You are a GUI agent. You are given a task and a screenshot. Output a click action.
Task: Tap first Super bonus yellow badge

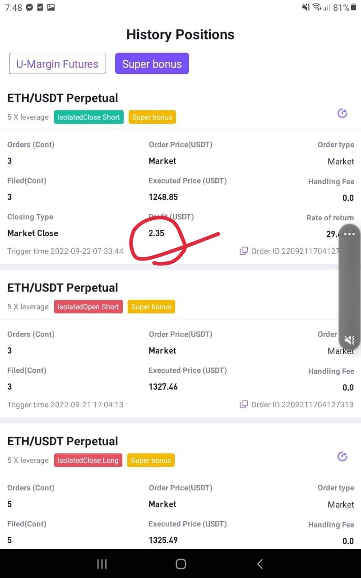[152, 117]
